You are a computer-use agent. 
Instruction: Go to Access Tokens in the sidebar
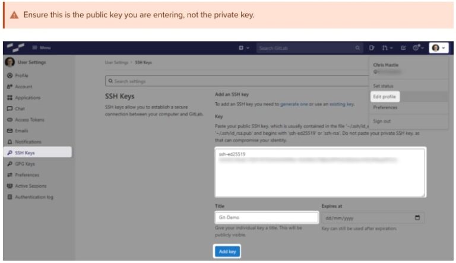coord(30,119)
